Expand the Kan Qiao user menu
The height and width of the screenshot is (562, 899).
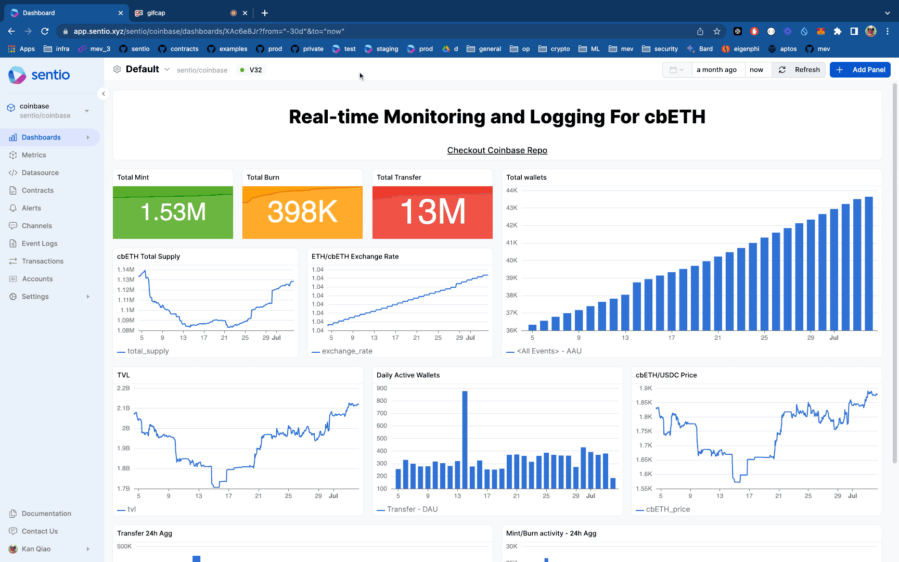88,549
